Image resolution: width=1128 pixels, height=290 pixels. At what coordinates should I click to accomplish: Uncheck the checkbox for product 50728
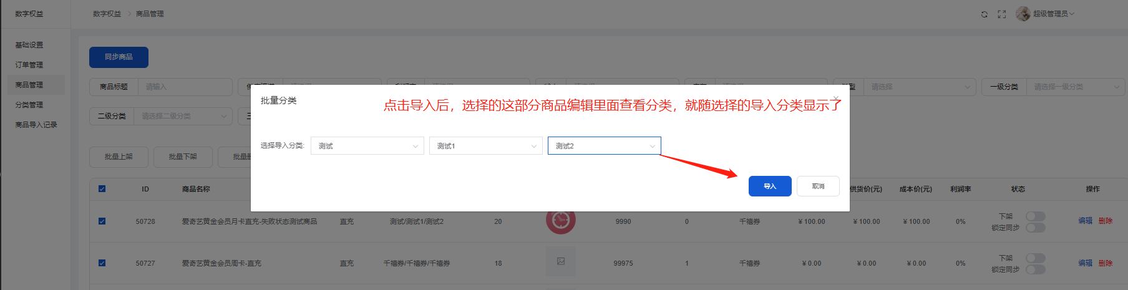(102, 221)
